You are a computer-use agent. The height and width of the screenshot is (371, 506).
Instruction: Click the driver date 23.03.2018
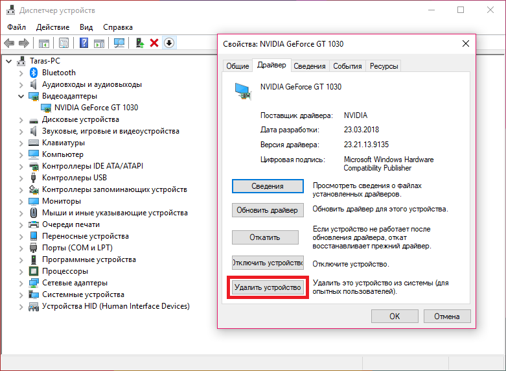tap(361, 130)
